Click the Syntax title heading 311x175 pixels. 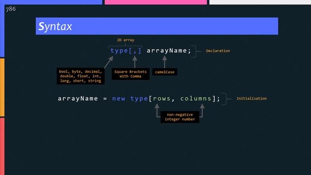point(55,27)
